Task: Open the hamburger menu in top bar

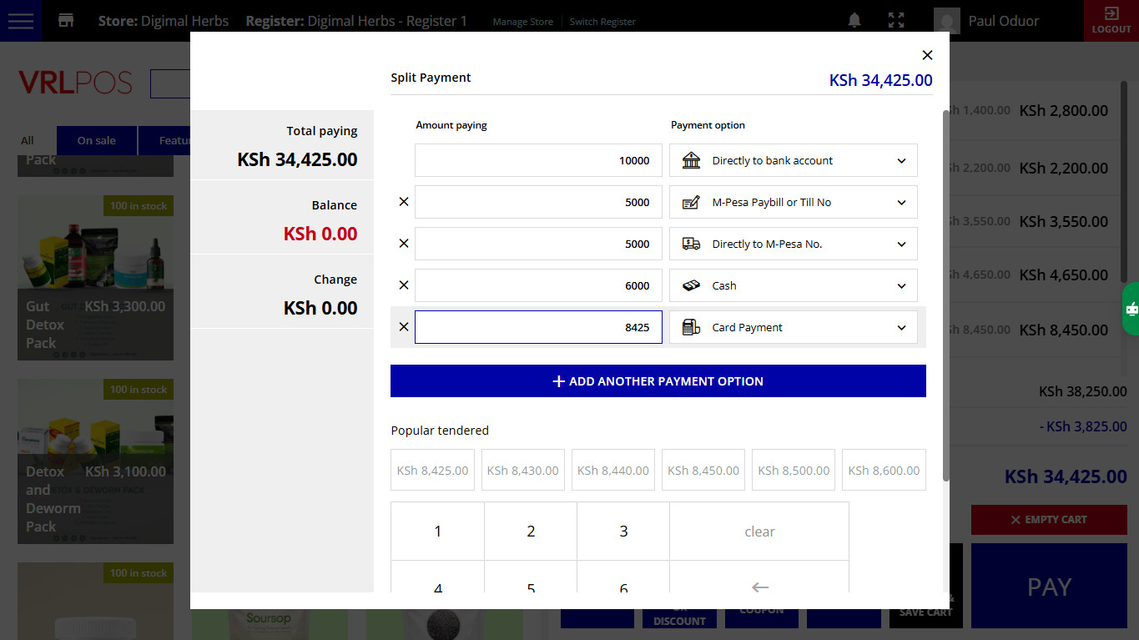Action: click(21, 21)
